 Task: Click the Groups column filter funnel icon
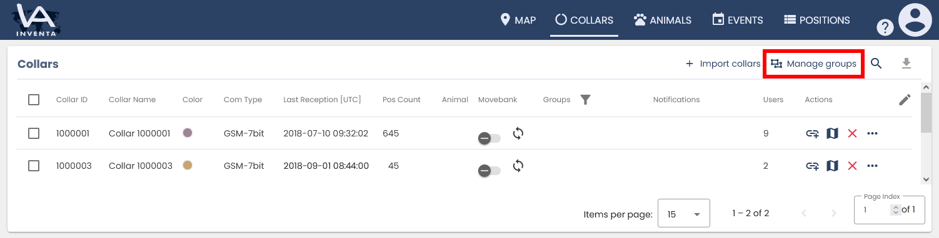pos(585,100)
